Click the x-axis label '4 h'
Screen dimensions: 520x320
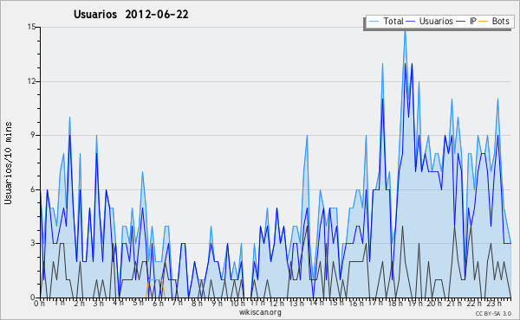click(118, 303)
